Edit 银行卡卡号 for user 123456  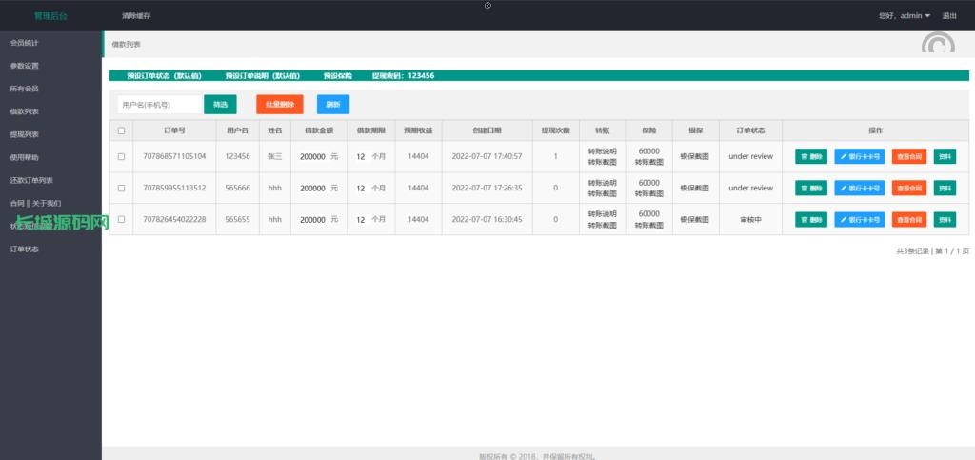(859, 156)
